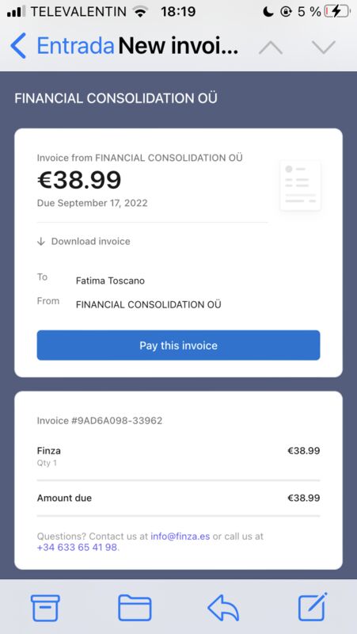Pay this invoice button
Image resolution: width=357 pixels, height=634 pixels.
point(179,346)
